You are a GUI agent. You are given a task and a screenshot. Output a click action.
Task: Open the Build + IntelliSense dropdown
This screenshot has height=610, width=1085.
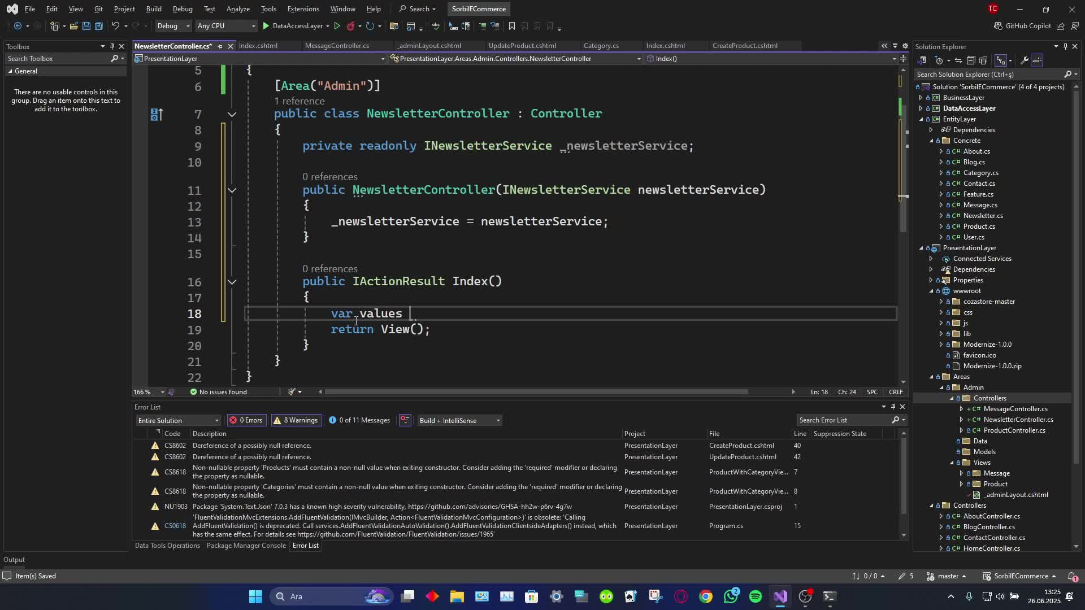(x=459, y=420)
